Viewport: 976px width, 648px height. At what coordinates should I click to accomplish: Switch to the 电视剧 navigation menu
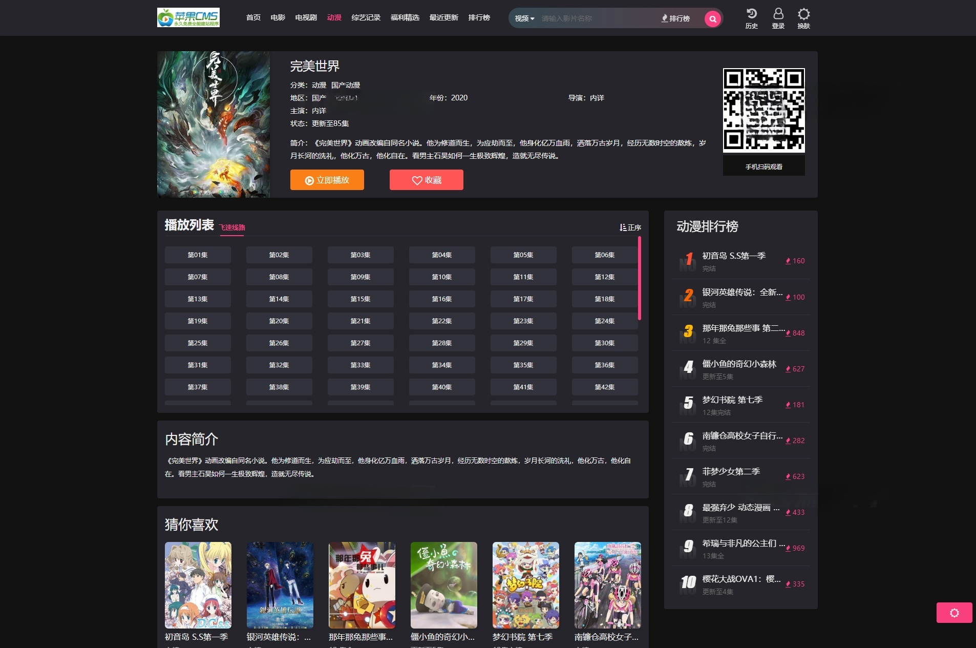pos(306,17)
